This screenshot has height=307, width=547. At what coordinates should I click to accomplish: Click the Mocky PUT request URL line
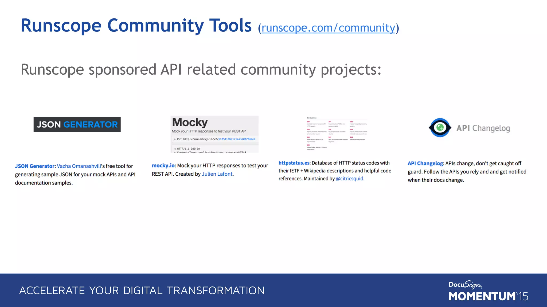tap(215, 139)
